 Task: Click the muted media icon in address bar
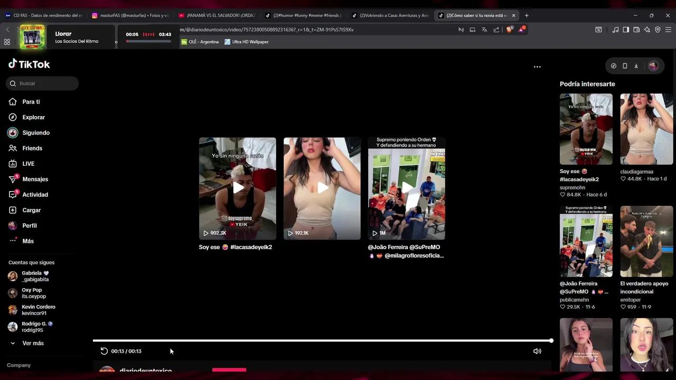[x=461, y=30]
